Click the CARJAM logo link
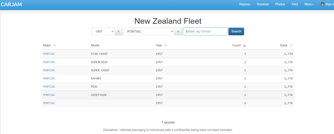 click(11, 4)
